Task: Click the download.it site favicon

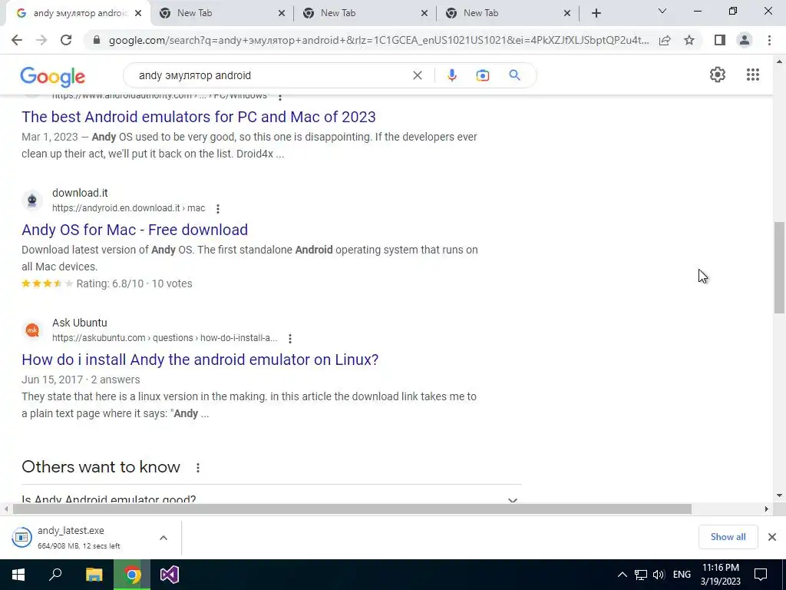Action: point(32,201)
